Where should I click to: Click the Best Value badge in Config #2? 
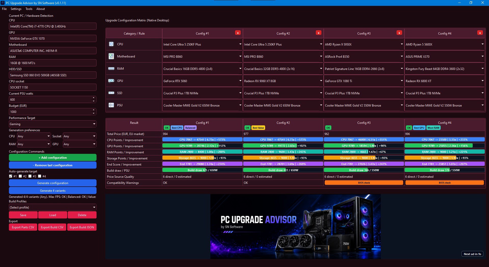258,128
